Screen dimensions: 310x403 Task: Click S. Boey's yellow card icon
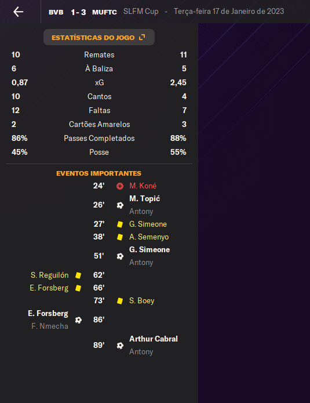120,301
